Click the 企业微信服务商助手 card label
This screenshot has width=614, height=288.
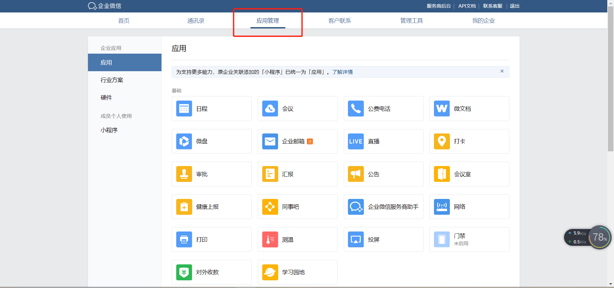click(x=393, y=207)
